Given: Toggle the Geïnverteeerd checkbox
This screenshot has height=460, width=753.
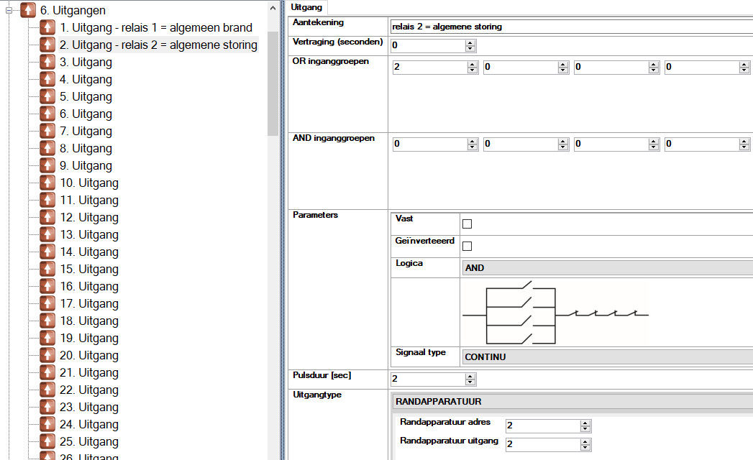Looking at the screenshot, I should pos(467,246).
